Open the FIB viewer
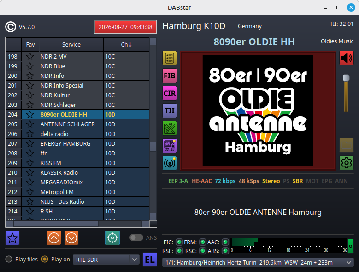The height and width of the screenshot is (272, 359). click(x=170, y=76)
